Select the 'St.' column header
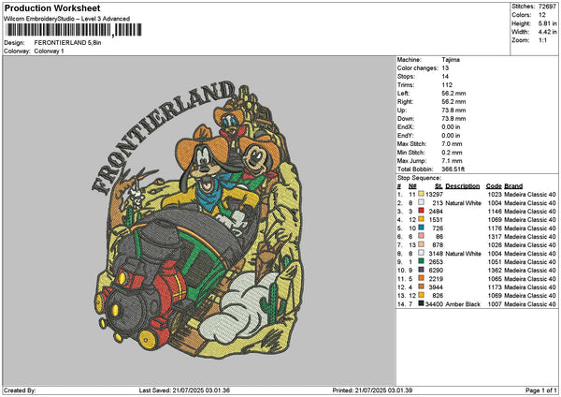 (439, 186)
